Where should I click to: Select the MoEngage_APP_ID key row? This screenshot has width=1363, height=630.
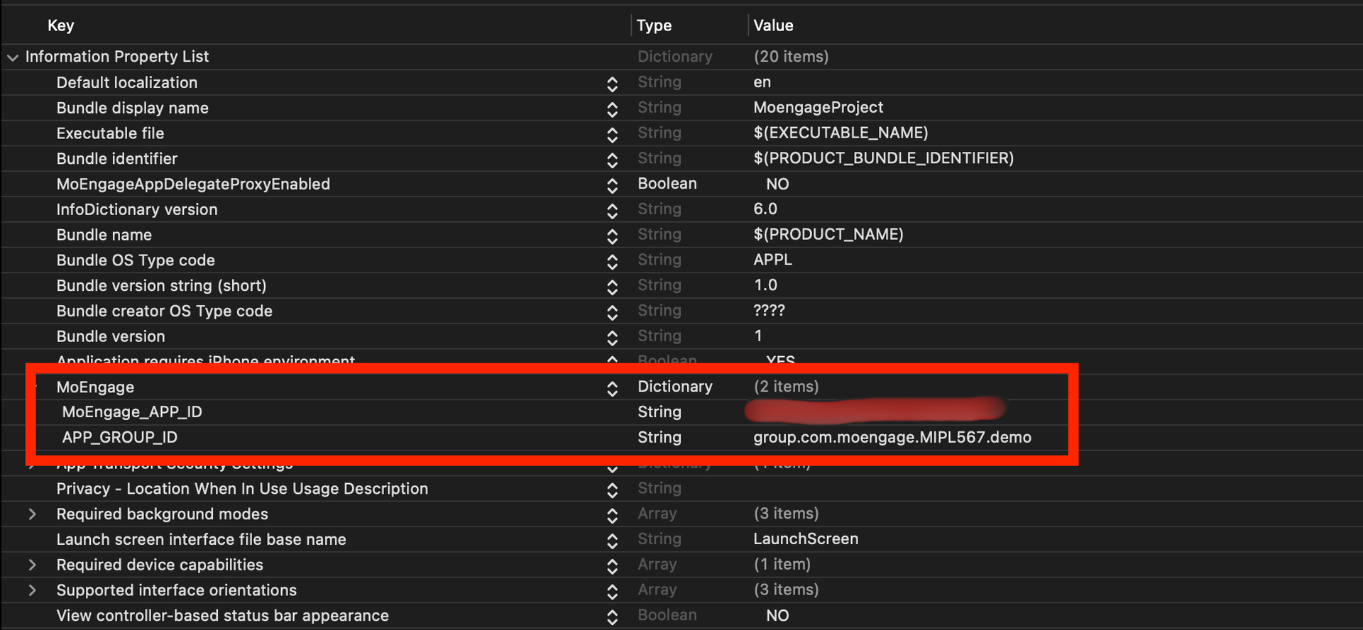pos(132,412)
